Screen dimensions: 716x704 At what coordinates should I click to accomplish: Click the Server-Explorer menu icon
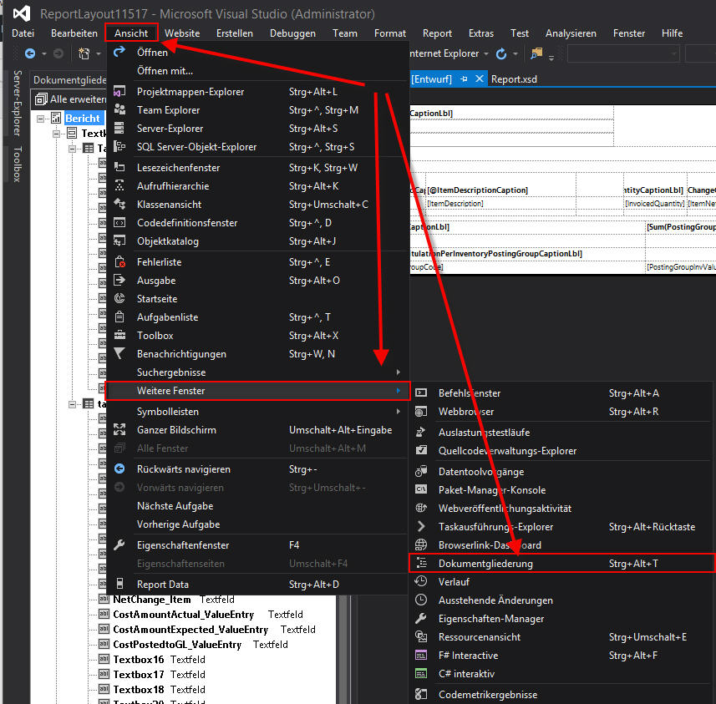coord(119,129)
